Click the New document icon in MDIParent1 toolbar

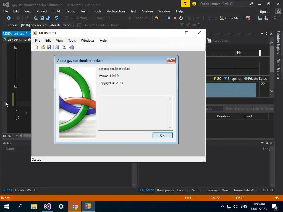pos(36,47)
